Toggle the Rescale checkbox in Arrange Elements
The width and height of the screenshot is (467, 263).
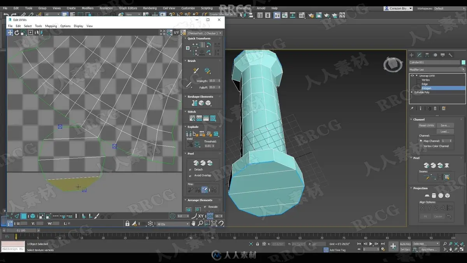[205, 207]
